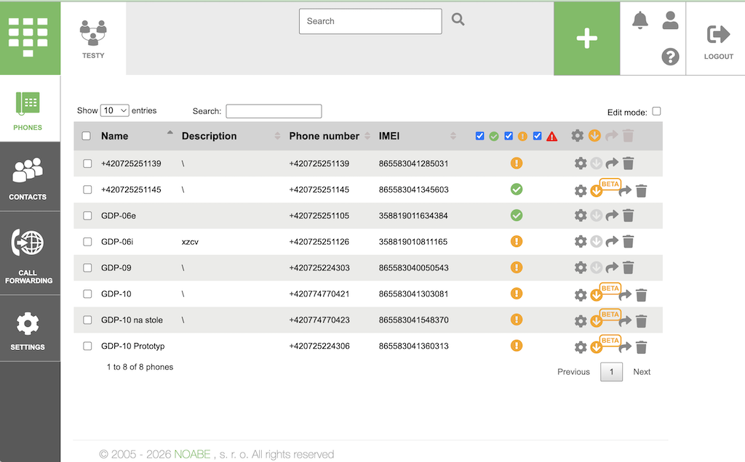Open the notifications bell
The height and width of the screenshot is (462, 745).
point(640,21)
